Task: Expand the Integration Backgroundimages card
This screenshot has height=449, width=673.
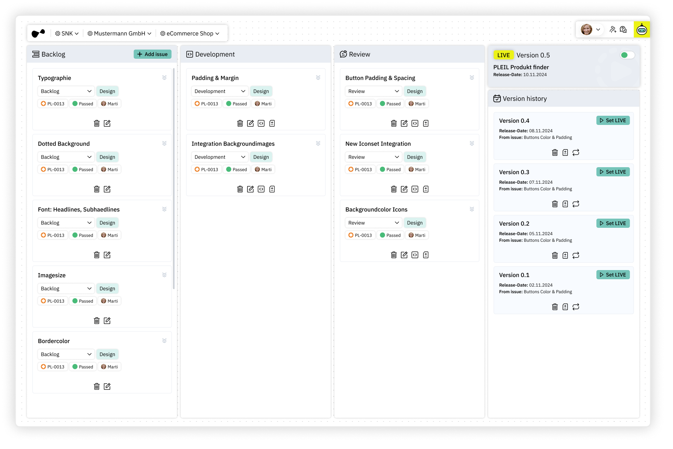Action: tap(318, 143)
